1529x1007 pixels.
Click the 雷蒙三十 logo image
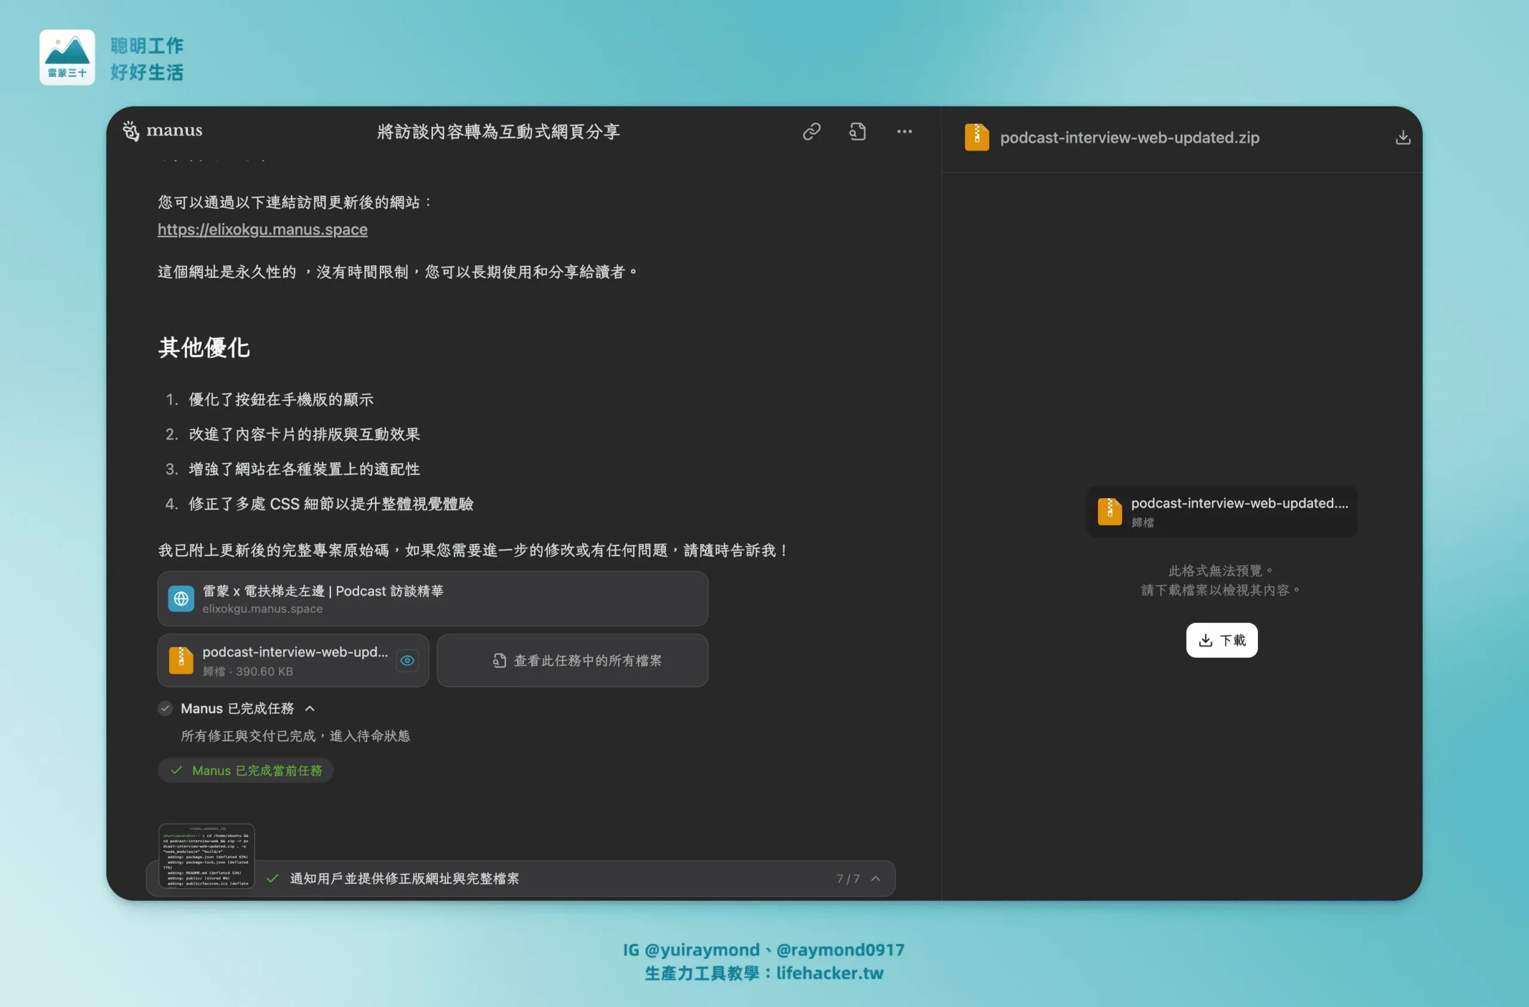[67, 57]
